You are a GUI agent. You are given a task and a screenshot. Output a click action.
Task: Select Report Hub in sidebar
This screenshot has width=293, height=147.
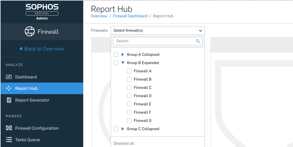[x=42, y=88]
